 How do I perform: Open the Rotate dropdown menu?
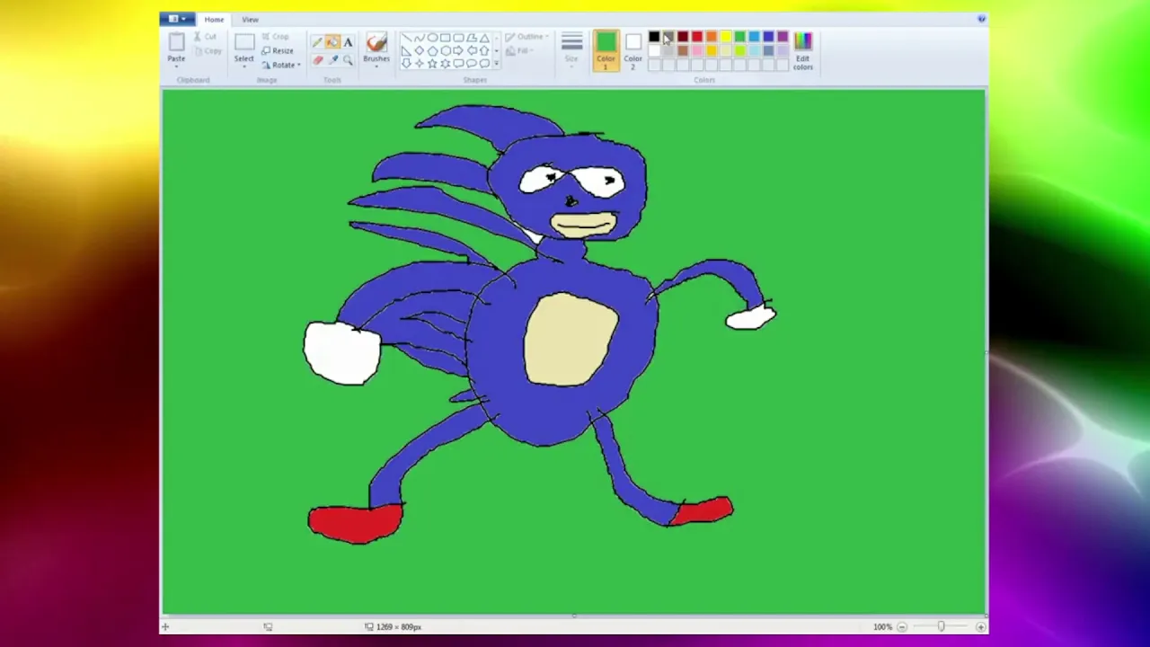click(x=281, y=65)
